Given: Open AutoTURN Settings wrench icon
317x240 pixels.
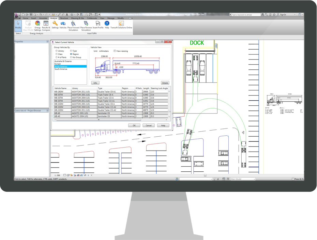Looking at the screenshot, I should (x=55, y=25).
